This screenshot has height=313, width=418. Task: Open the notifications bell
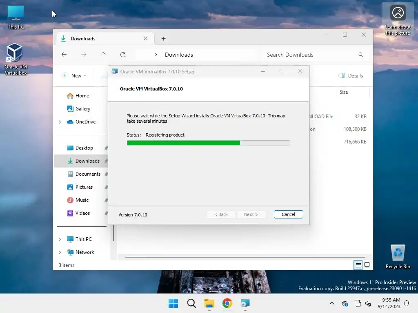[407, 303]
